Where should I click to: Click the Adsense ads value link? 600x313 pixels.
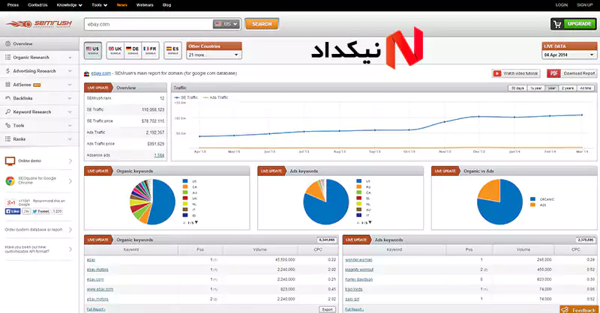point(159,155)
